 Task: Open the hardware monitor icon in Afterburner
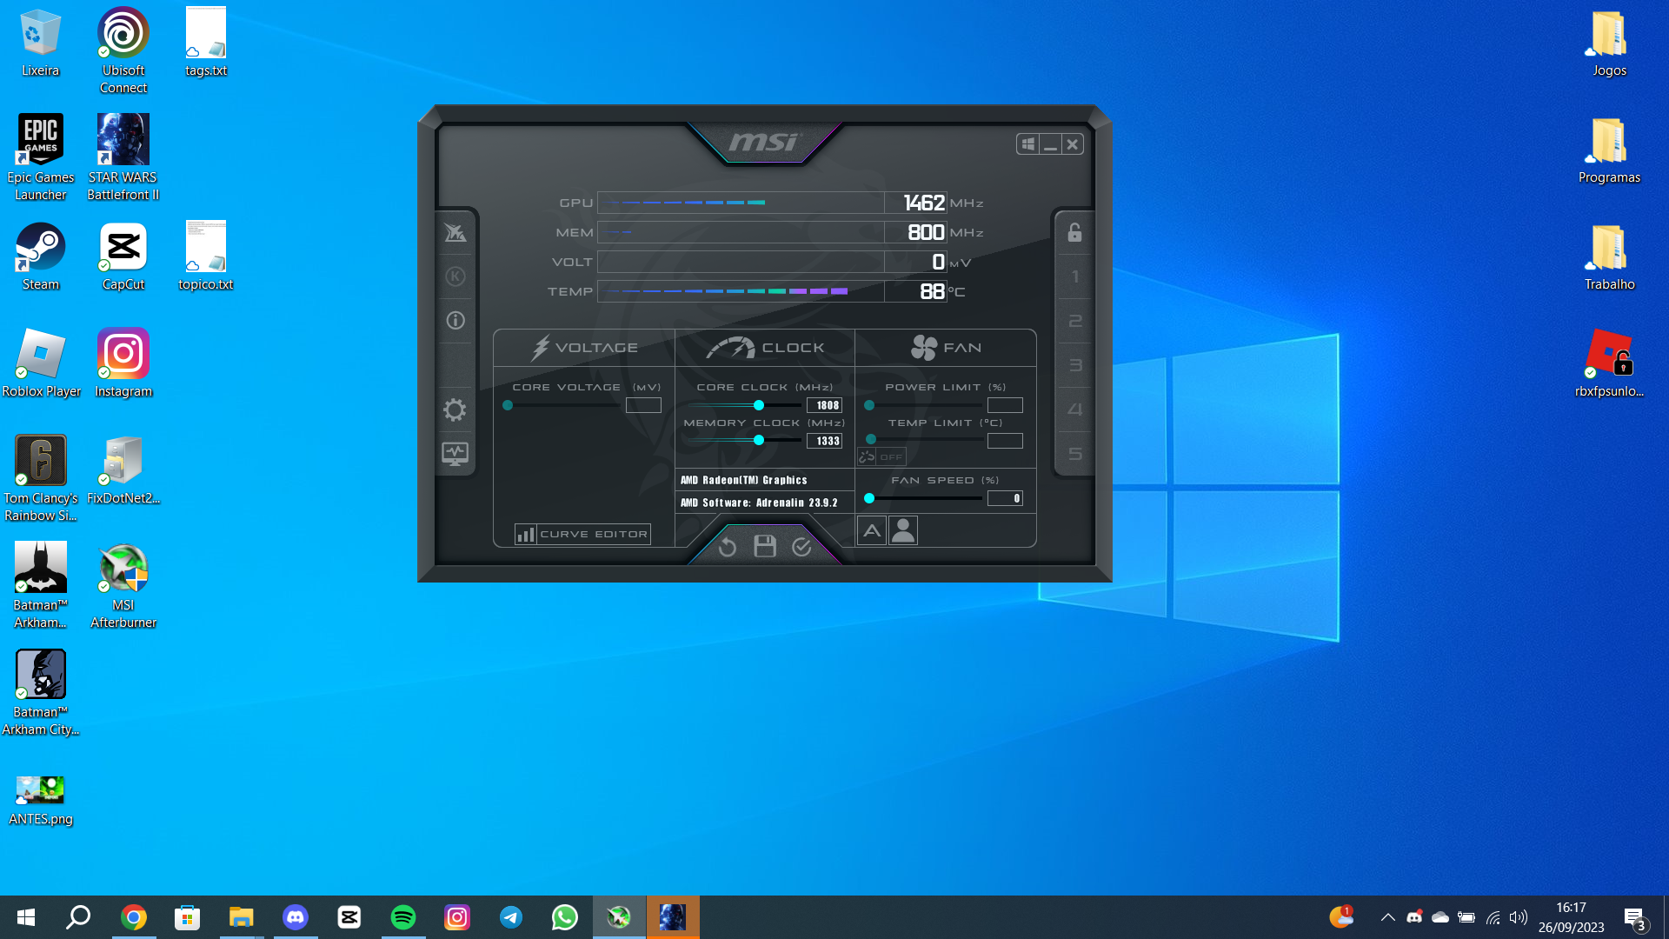(x=455, y=454)
